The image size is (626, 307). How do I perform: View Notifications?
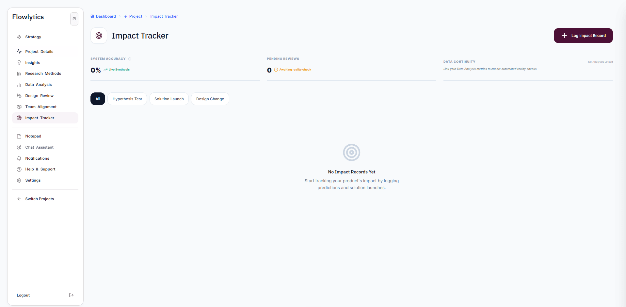45,158
